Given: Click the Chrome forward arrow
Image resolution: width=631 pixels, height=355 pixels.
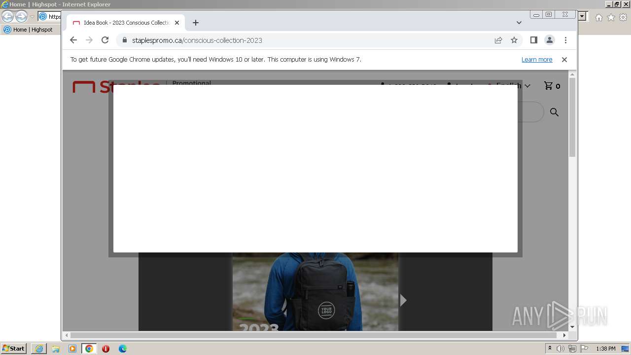Looking at the screenshot, I should point(89,40).
